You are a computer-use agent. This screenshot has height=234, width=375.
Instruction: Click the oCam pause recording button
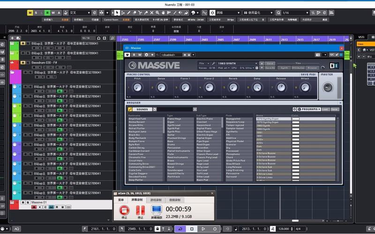[140, 210]
